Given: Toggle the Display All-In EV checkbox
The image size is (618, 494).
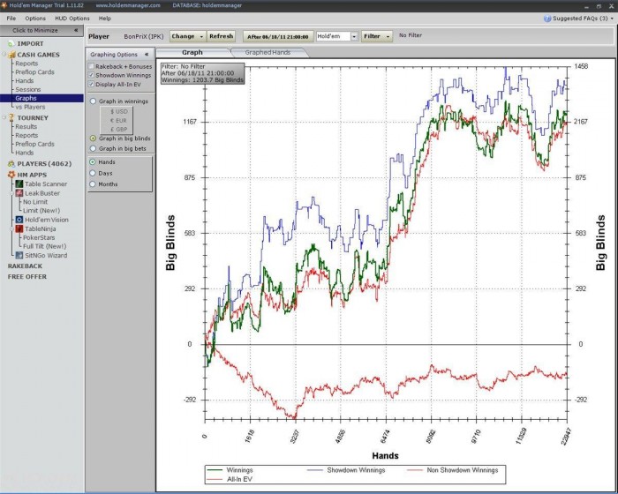Looking at the screenshot, I should [x=92, y=85].
